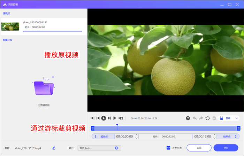The height and width of the screenshot is (156, 244).
Task: Set the 结束点 end point
Action: [228, 136]
